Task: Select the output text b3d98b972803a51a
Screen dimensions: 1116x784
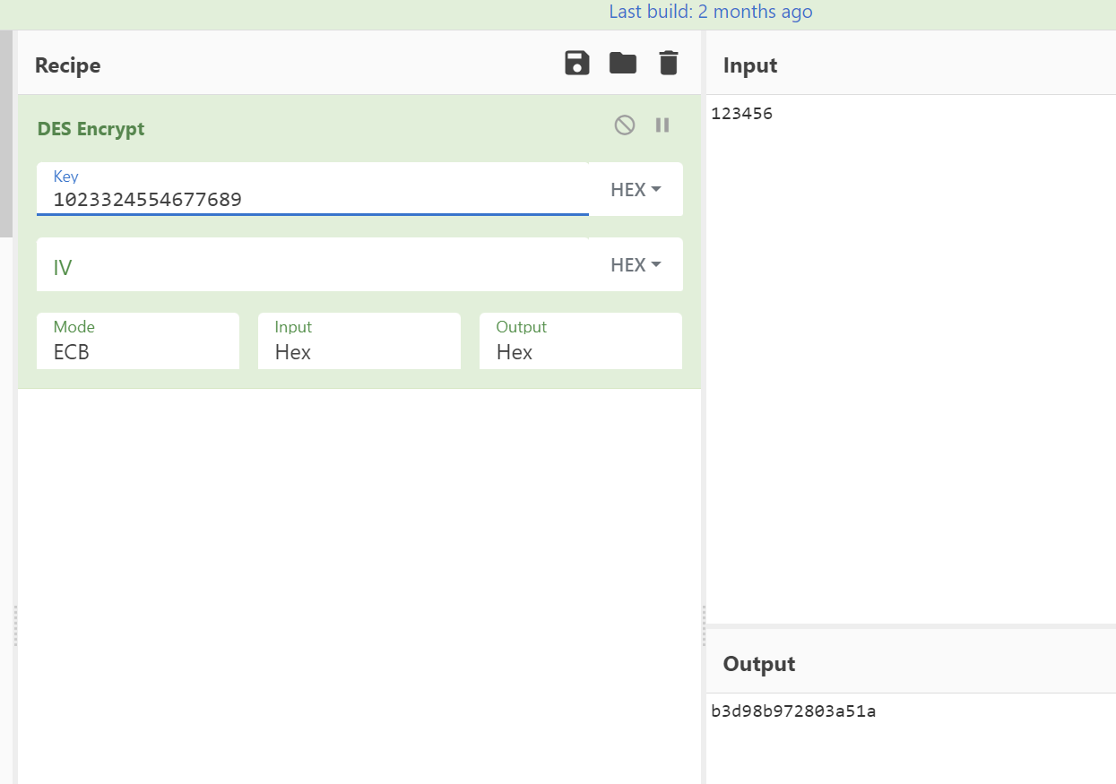Action: click(x=793, y=712)
